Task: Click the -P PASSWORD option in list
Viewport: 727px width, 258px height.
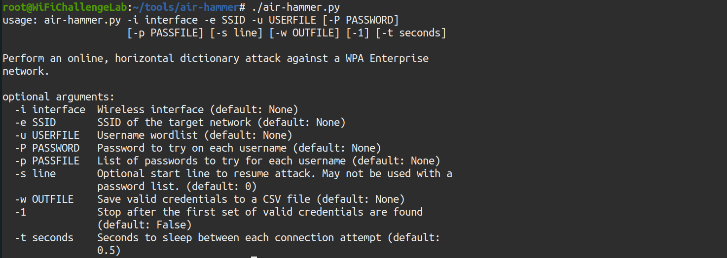Action: pyautogui.click(x=47, y=148)
